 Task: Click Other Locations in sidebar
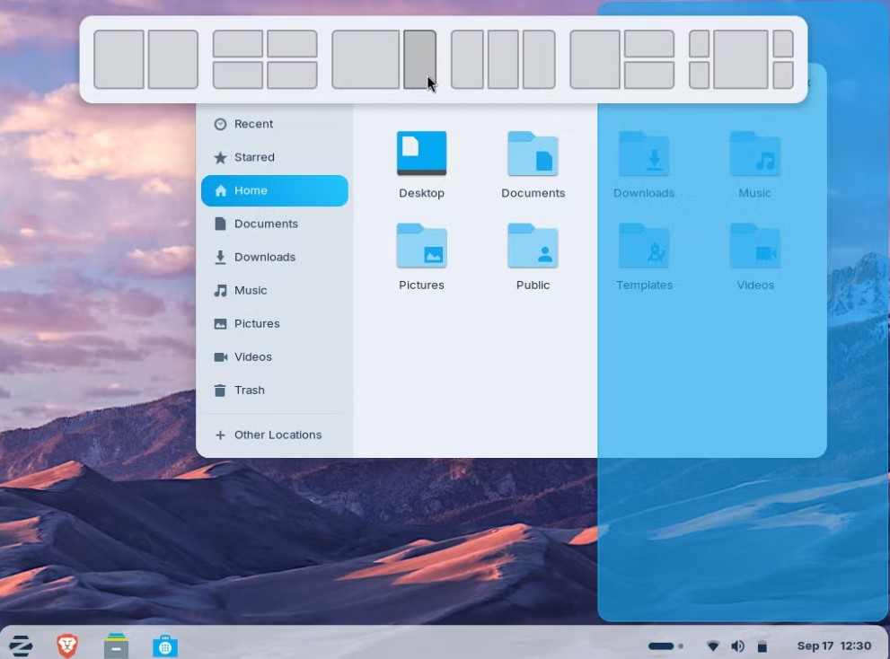277,435
